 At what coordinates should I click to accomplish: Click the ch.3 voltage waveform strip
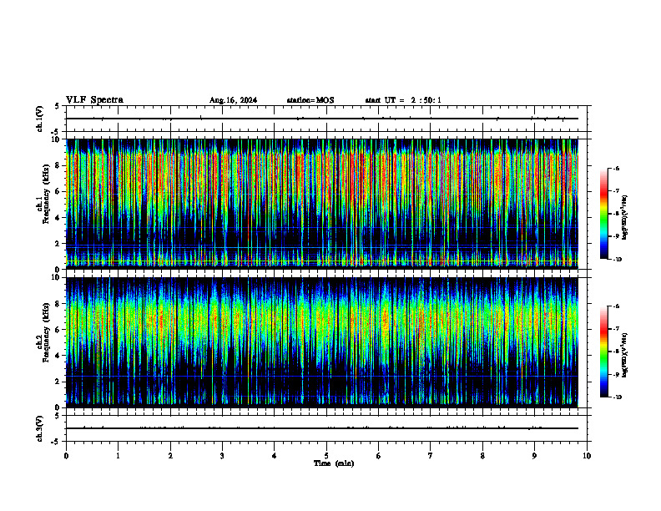point(326,429)
